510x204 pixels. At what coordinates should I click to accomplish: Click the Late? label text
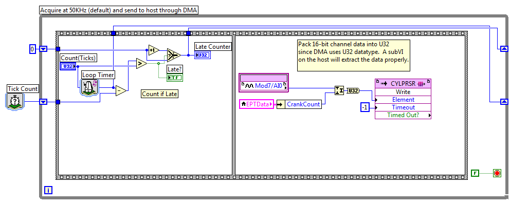coord(175,69)
